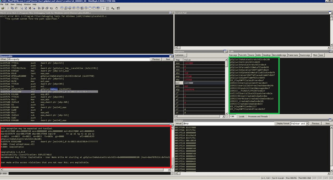The width and height of the screenshot is (333, 180).
Task: Open the Memory window toolbar icon
Action: click(78, 8)
